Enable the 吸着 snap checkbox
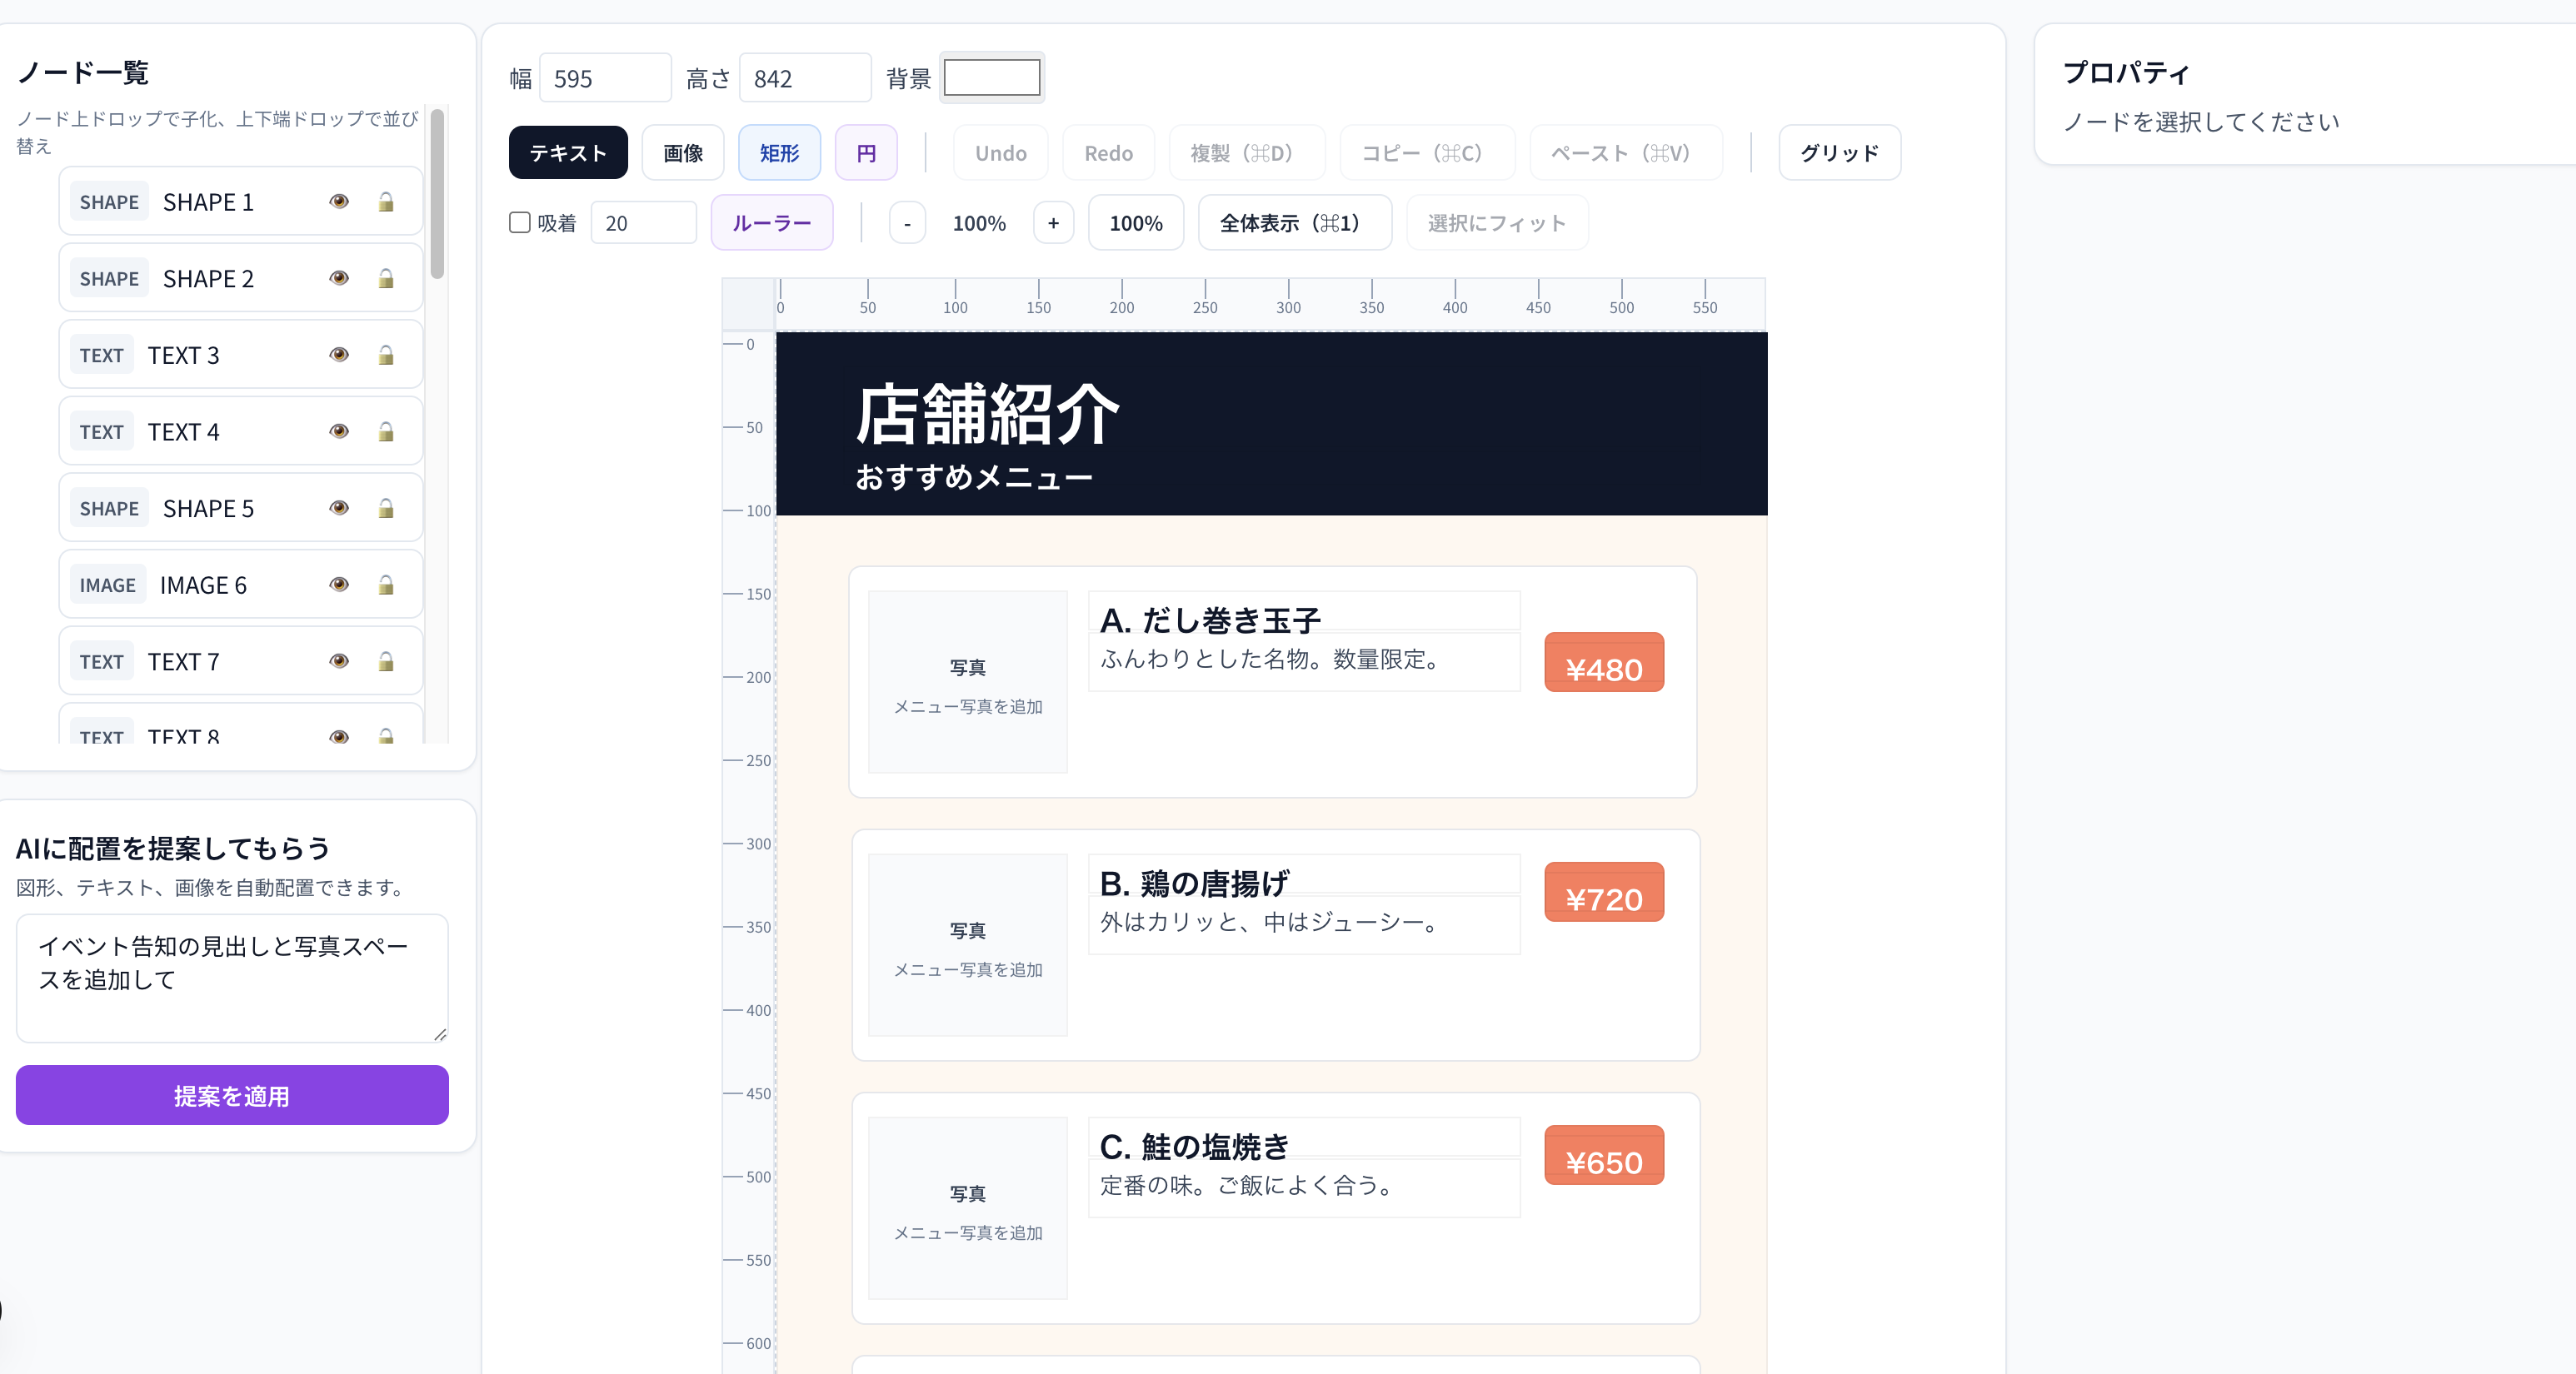 click(520, 222)
